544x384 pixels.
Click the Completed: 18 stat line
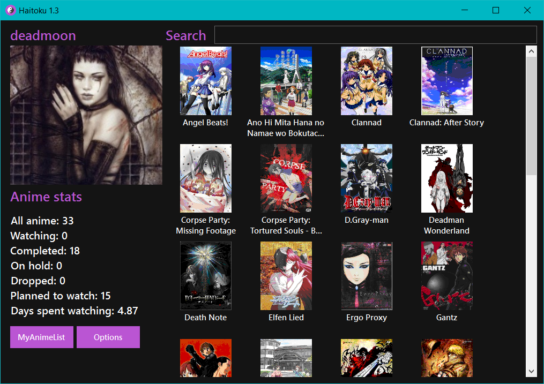pyautogui.click(x=45, y=251)
